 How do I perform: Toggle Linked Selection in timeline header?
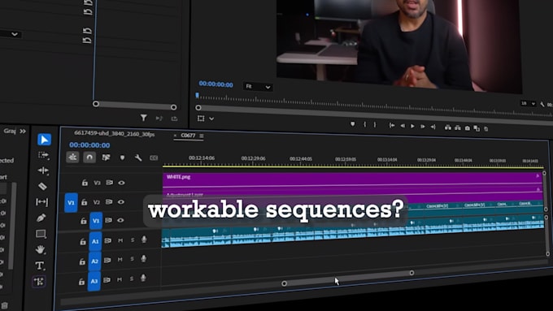tap(106, 158)
